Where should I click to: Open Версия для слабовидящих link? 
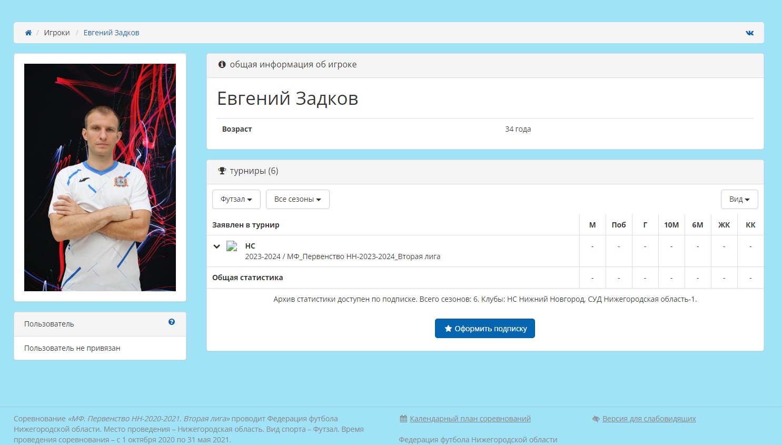649,419
